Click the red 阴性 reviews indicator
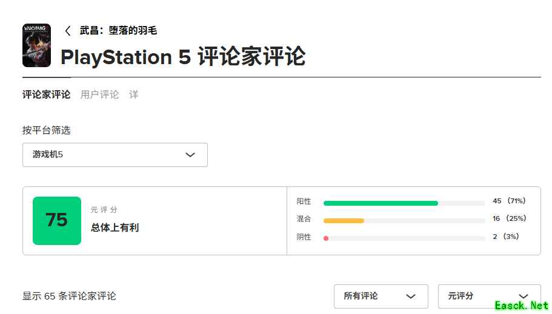This screenshot has height=314, width=552. 326,238
